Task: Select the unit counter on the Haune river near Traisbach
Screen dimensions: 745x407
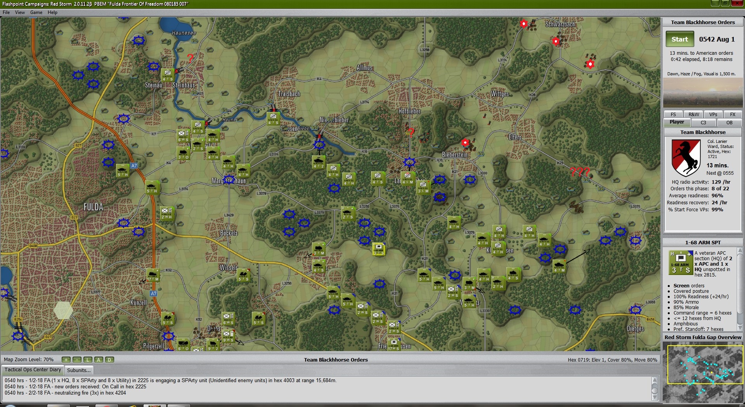Action: pos(273,118)
